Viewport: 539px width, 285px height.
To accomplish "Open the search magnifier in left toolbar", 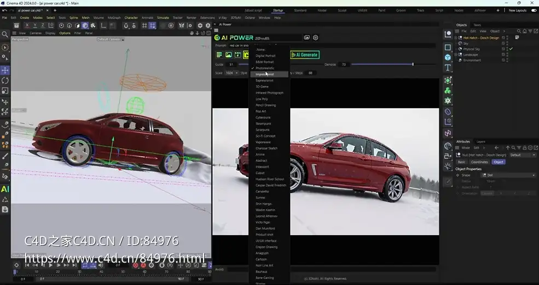I will click(5, 34).
